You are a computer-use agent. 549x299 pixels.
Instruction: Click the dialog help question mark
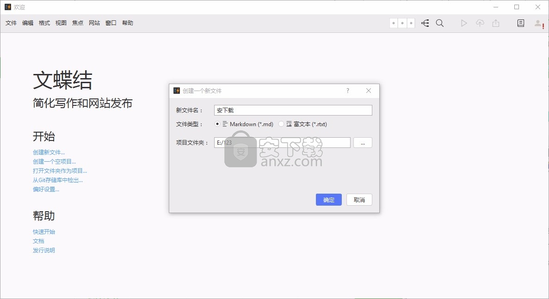point(348,91)
